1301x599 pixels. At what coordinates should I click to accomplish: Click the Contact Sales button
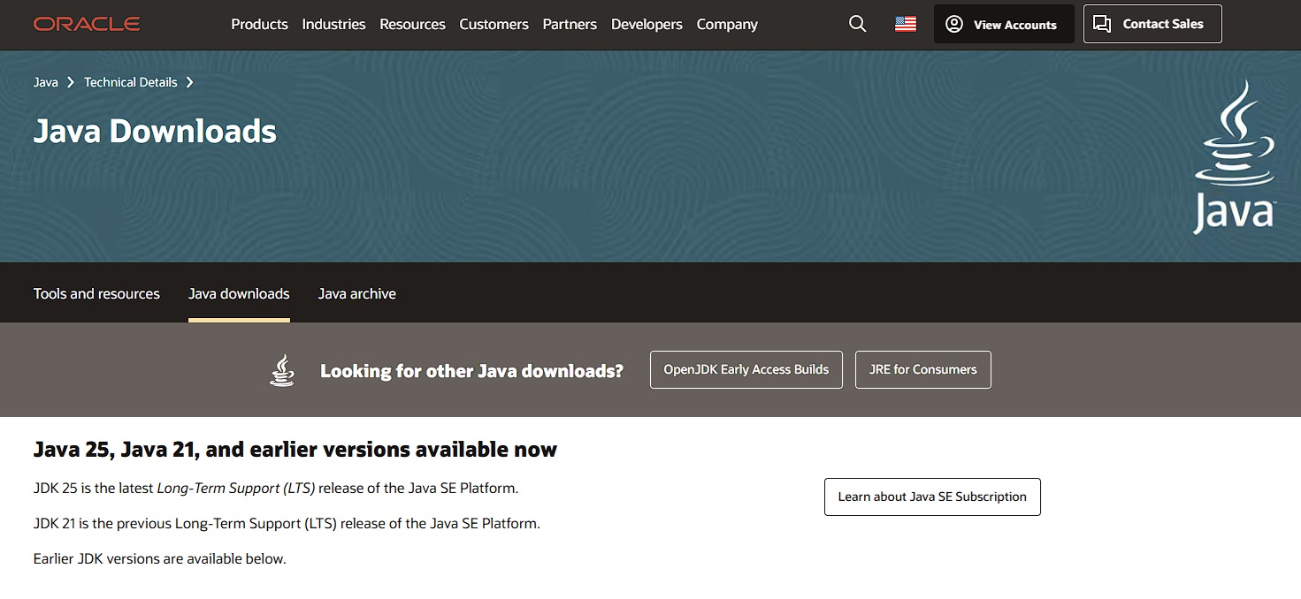tap(1152, 24)
